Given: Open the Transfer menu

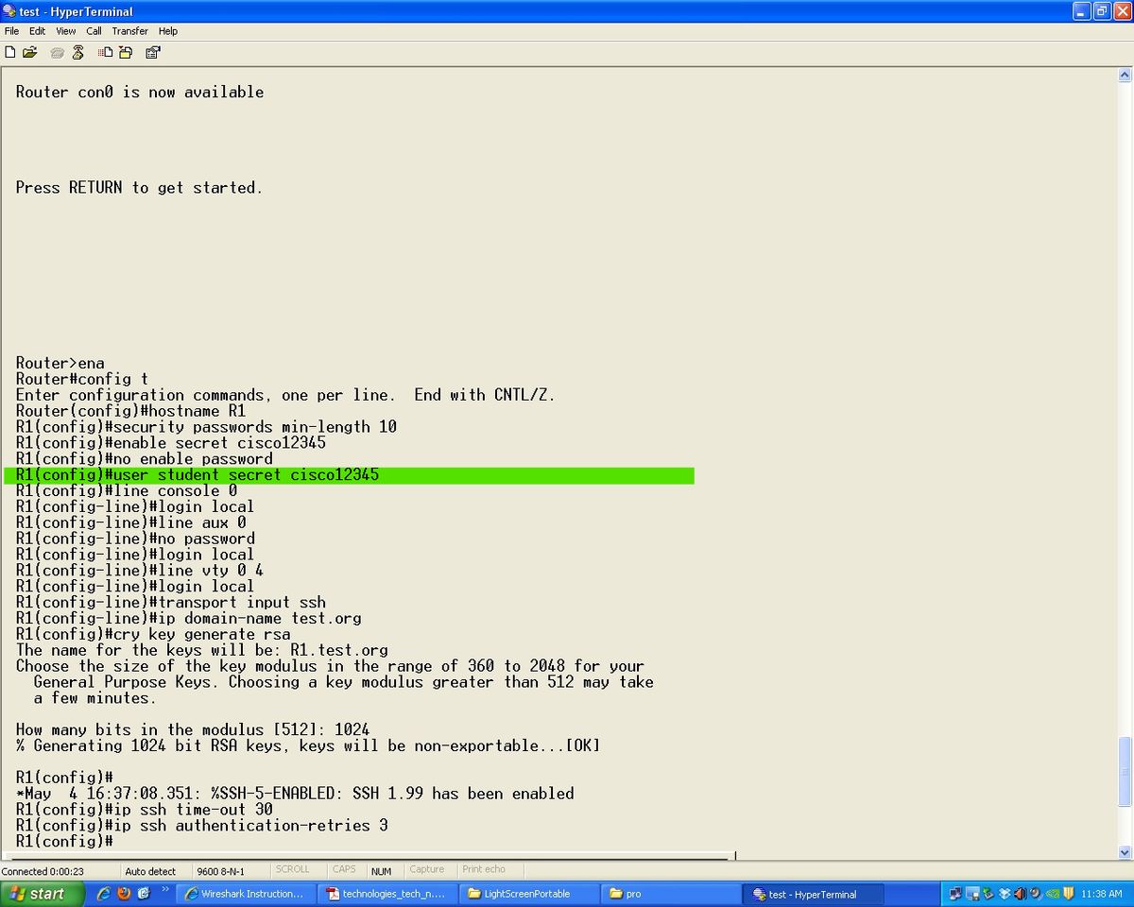Looking at the screenshot, I should tap(129, 30).
